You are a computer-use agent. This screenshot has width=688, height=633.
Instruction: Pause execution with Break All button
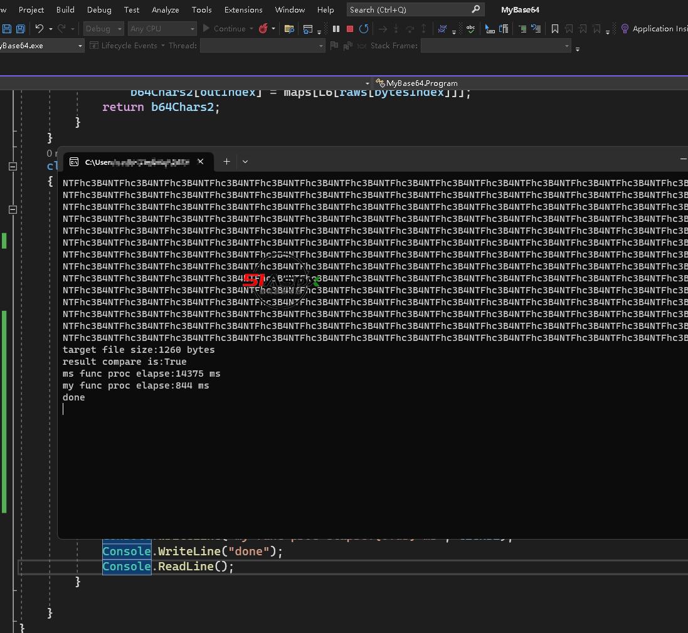tap(336, 29)
